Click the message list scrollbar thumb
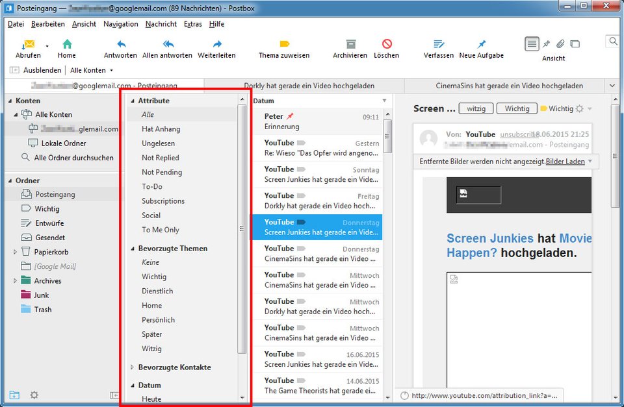This screenshot has width=624, height=407. (x=387, y=136)
